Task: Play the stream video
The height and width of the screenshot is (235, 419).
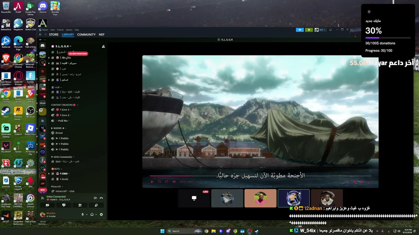Action: click(x=152, y=182)
